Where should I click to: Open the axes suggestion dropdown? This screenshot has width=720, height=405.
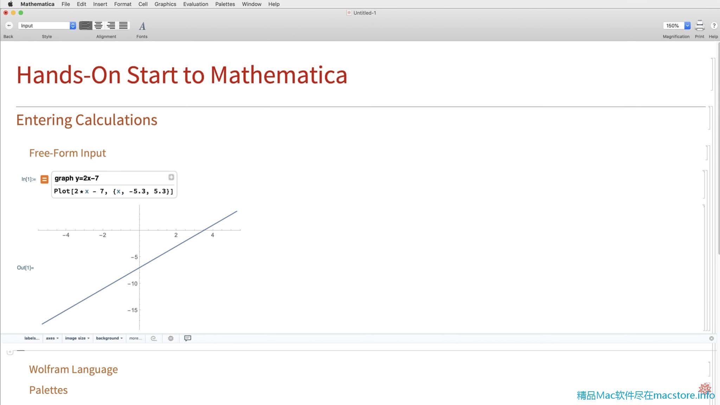(x=52, y=338)
